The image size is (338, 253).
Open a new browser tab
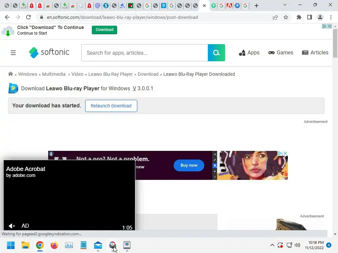256,6
